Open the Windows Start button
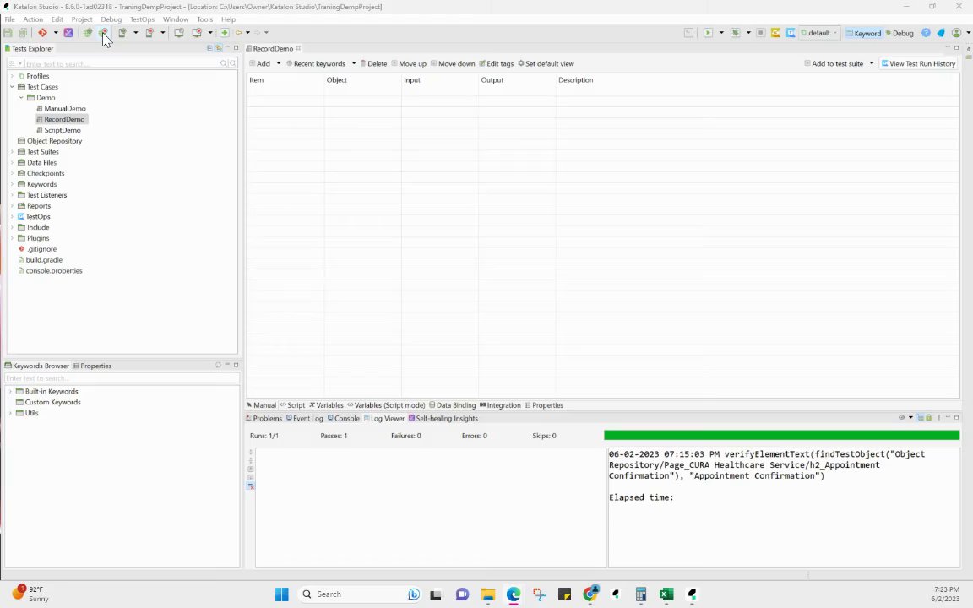The image size is (973, 608). [282, 594]
